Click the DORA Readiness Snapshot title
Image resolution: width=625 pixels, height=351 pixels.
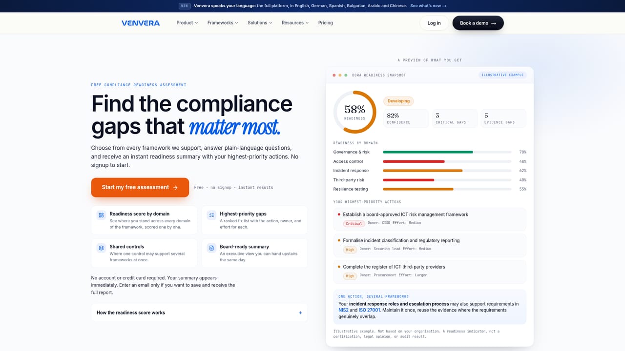(x=379, y=75)
